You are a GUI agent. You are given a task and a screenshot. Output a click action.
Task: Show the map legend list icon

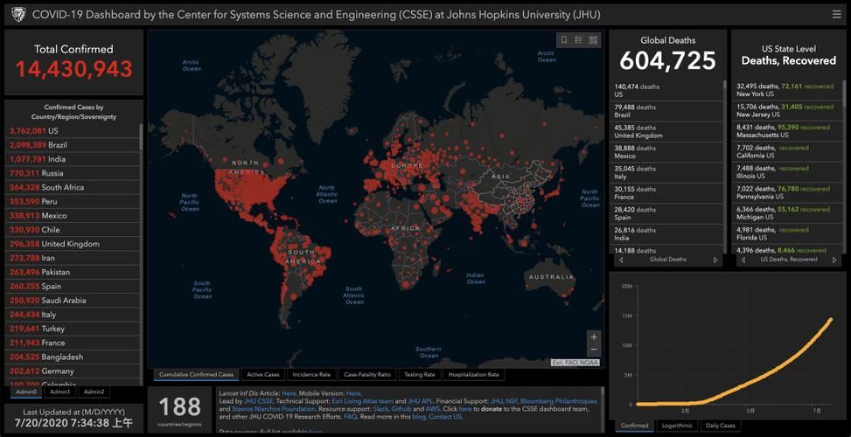tap(578, 40)
